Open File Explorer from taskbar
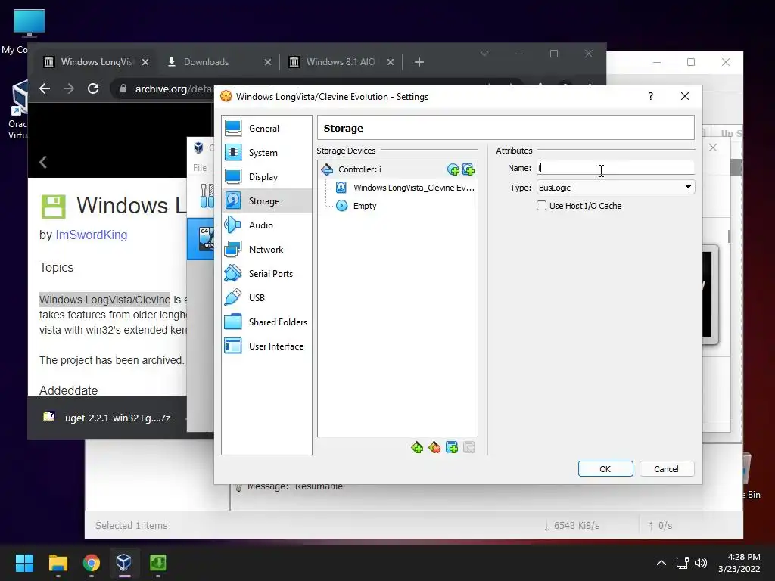The height and width of the screenshot is (581, 775). point(58,563)
